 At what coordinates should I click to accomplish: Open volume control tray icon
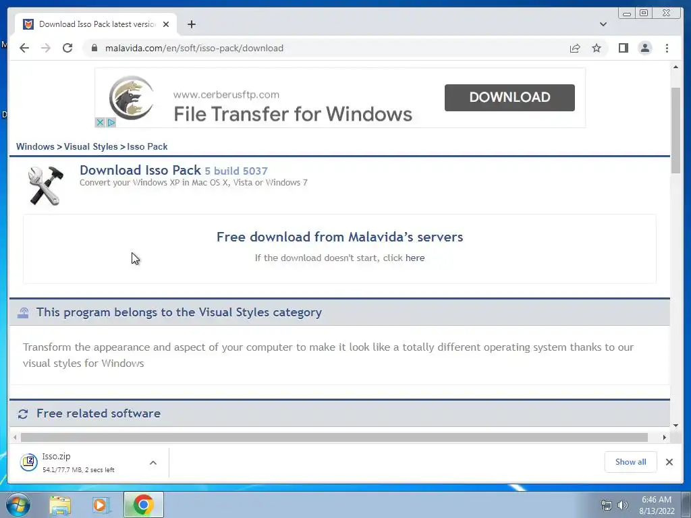coord(623,505)
